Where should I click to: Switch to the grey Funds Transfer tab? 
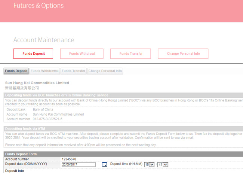pos(73,71)
